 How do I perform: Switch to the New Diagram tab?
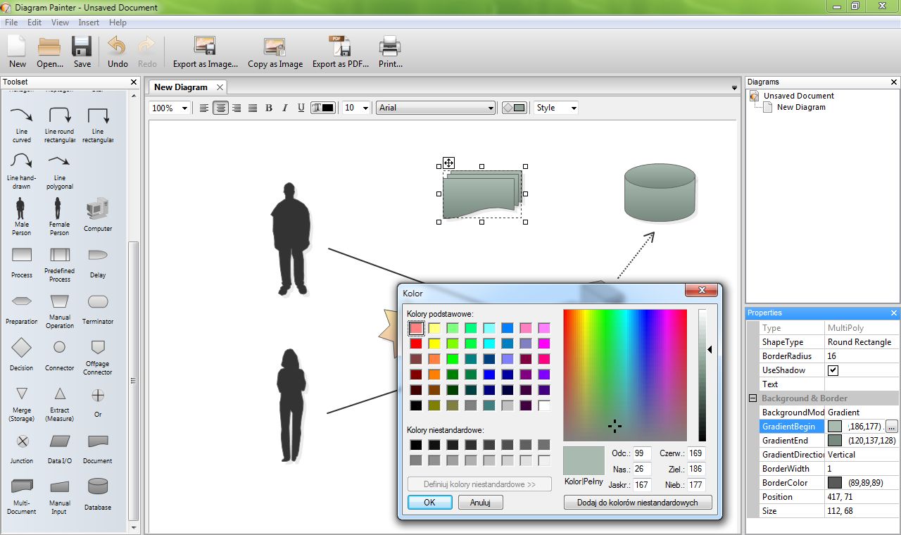coord(180,87)
